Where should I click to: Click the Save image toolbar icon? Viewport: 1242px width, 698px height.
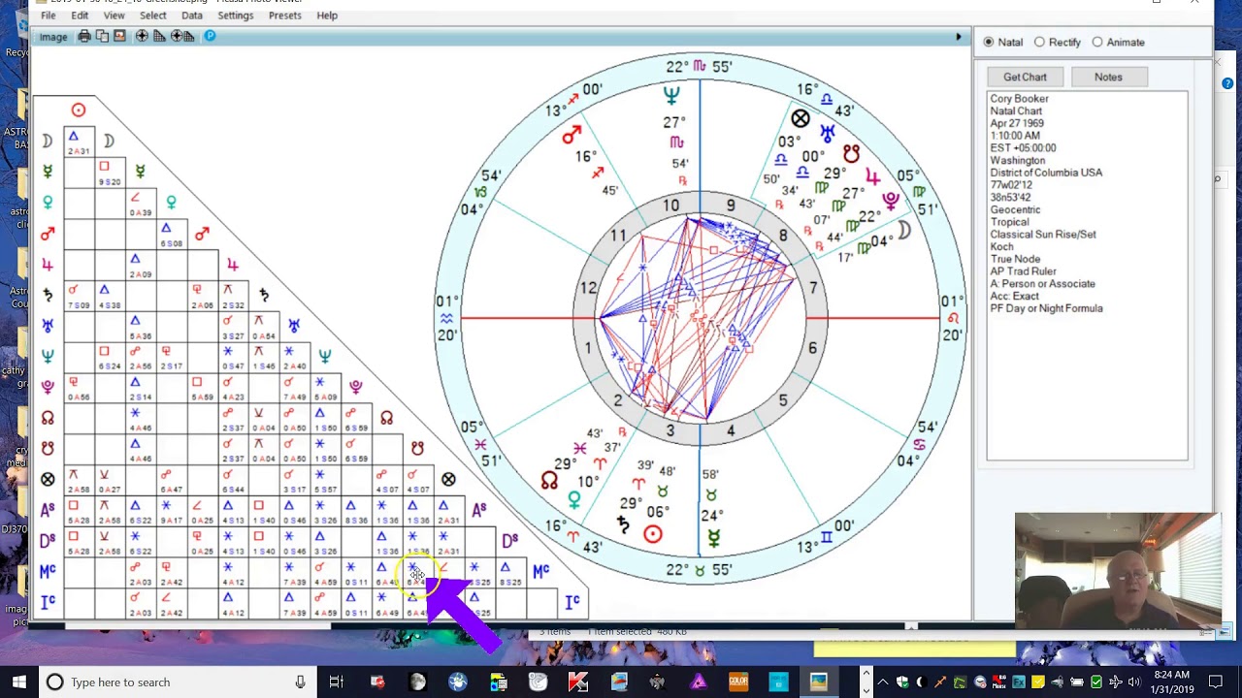coord(119,36)
